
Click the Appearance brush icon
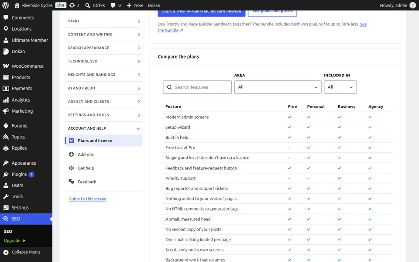coord(6,163)
